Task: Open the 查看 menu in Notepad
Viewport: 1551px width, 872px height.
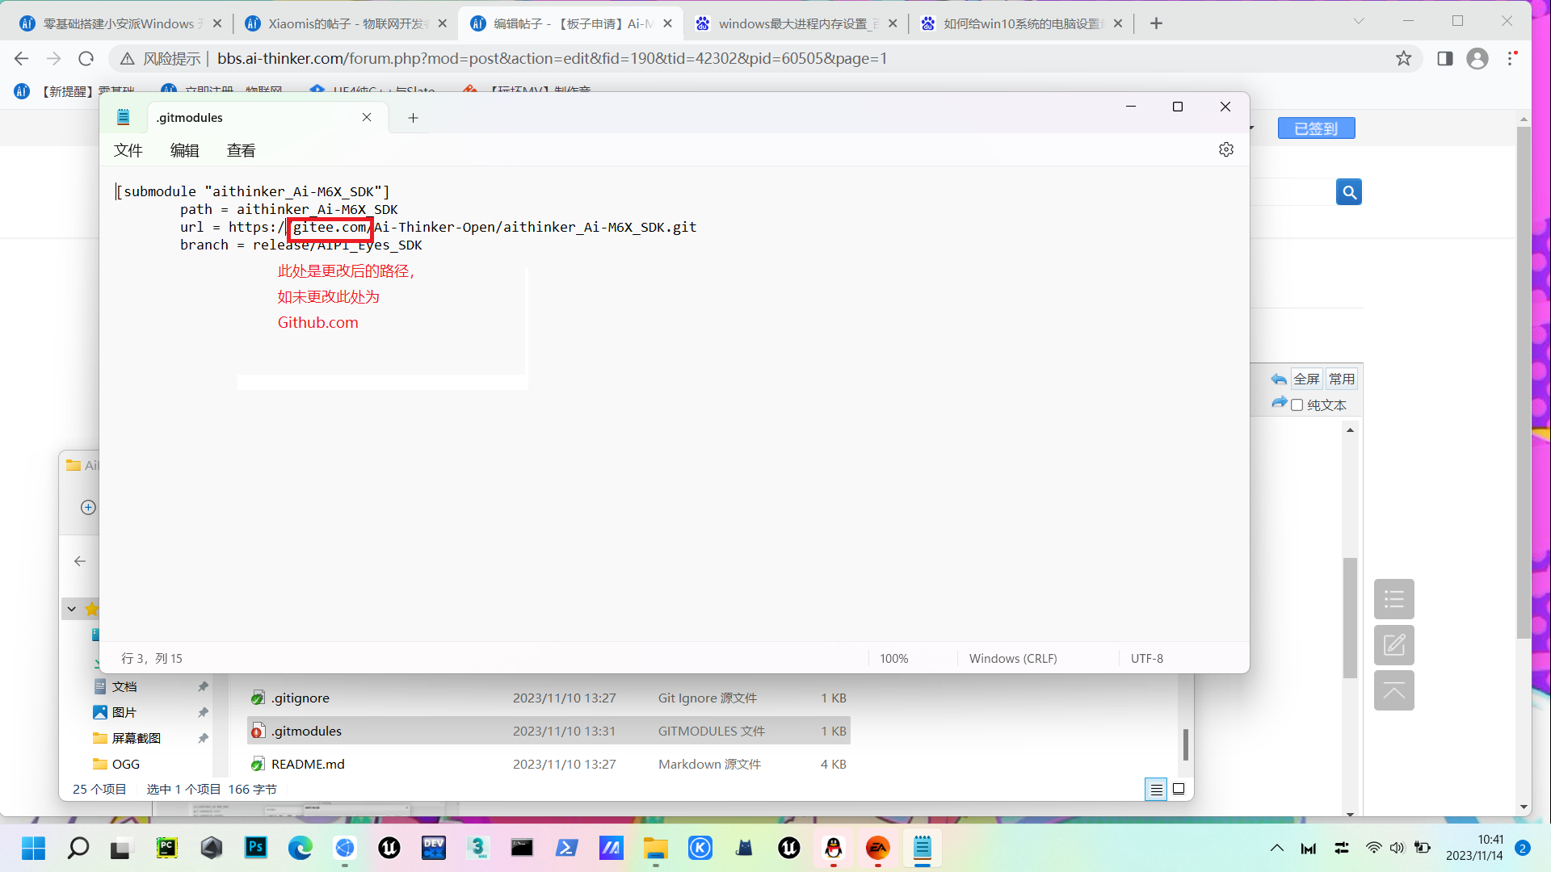Action: [241, 150]
